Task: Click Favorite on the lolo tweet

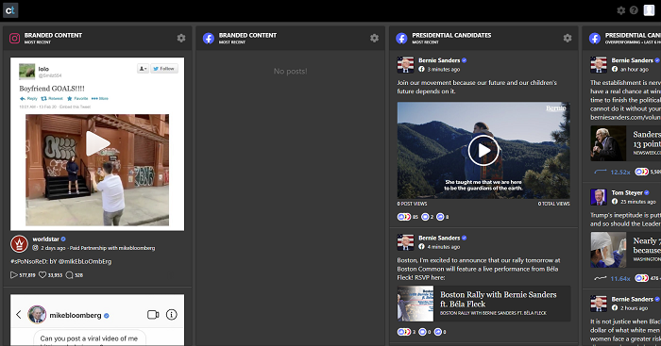Action: [x=77, y=98]
